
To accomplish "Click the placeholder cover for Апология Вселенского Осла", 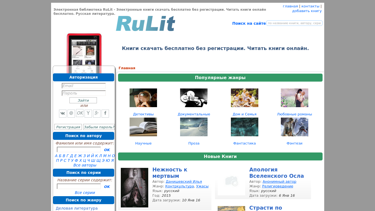I will tap(231, 182).
